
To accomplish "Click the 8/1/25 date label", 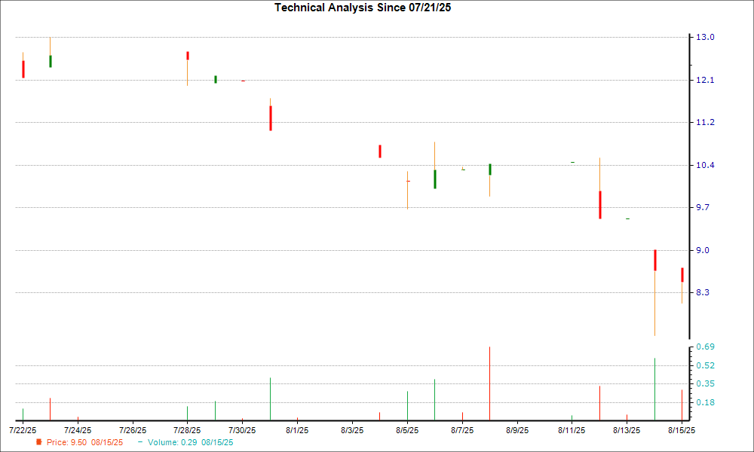I will point(297,430).
